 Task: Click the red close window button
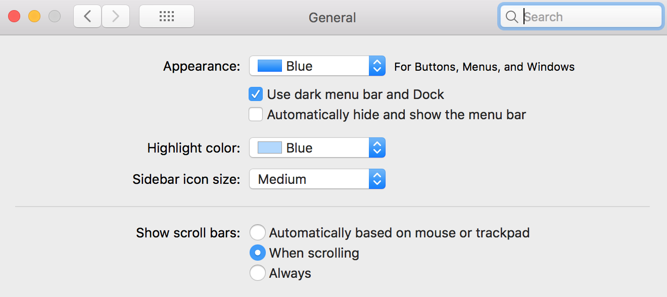point(14,16)
